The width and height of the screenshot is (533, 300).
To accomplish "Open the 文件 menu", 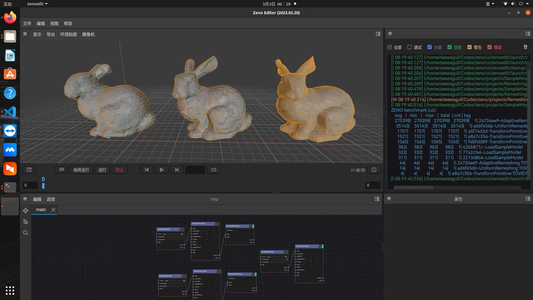I will pos(27,24).
